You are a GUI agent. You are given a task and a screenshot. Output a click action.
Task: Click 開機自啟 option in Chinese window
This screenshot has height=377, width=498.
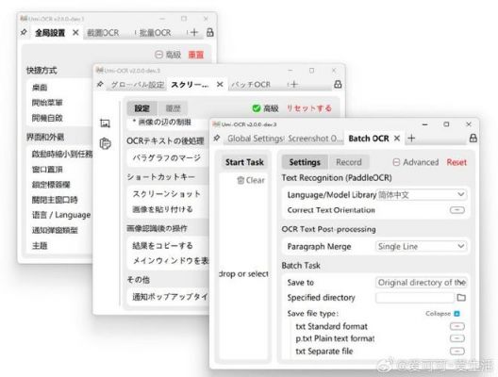(x=47, y=118)
